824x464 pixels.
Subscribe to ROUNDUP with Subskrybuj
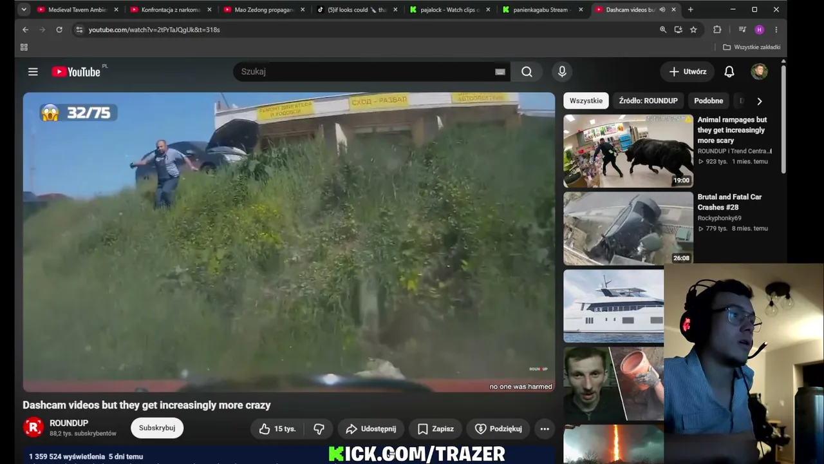(x=157, y=428)
